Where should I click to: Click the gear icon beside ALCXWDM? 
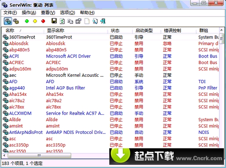5,113
